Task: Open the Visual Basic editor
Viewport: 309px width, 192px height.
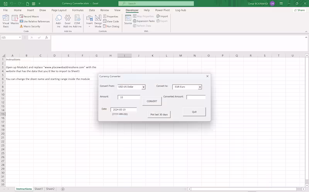Action: 6,21
